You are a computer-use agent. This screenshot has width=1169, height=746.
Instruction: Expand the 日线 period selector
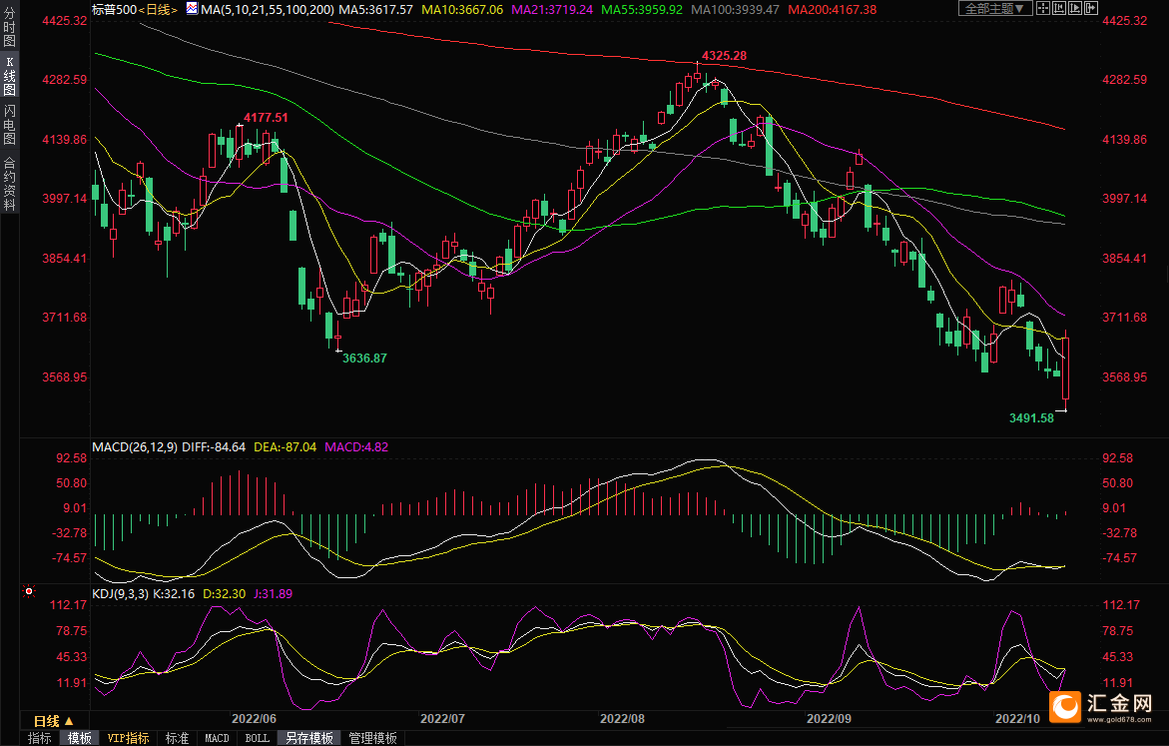click(54, 721)
